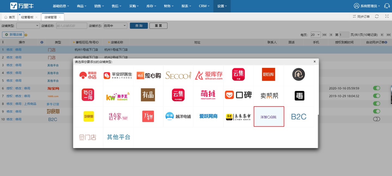Pick the 放心购 shop type
This screenshot has width=392, height=176.
point(149,75)
